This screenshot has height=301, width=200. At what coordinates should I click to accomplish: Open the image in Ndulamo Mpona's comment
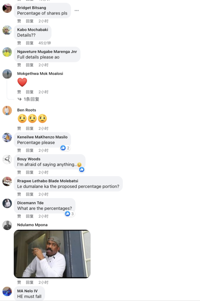[52, 254]
